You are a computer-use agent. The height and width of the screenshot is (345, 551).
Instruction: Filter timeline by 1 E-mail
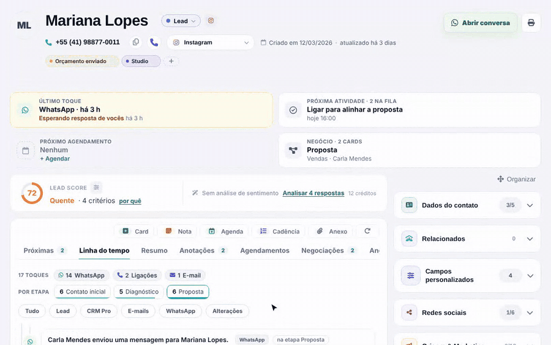click(x=185, y=275)
